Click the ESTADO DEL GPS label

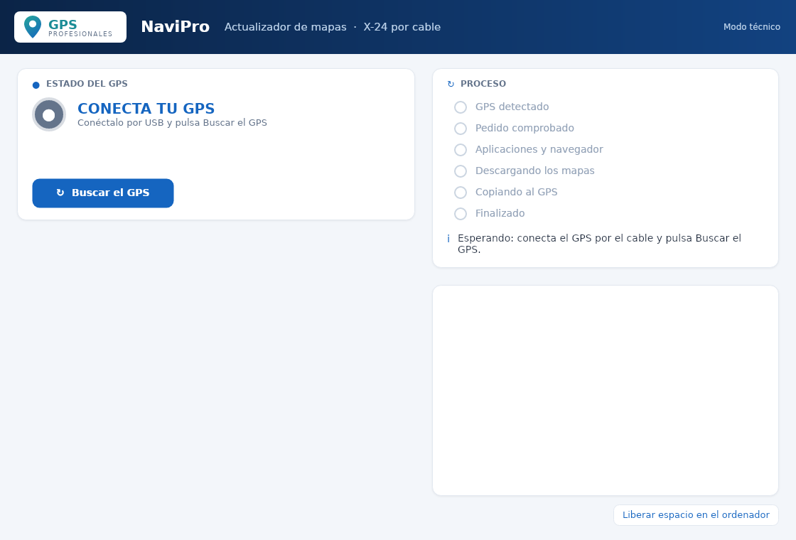click(x=87, y=84)
